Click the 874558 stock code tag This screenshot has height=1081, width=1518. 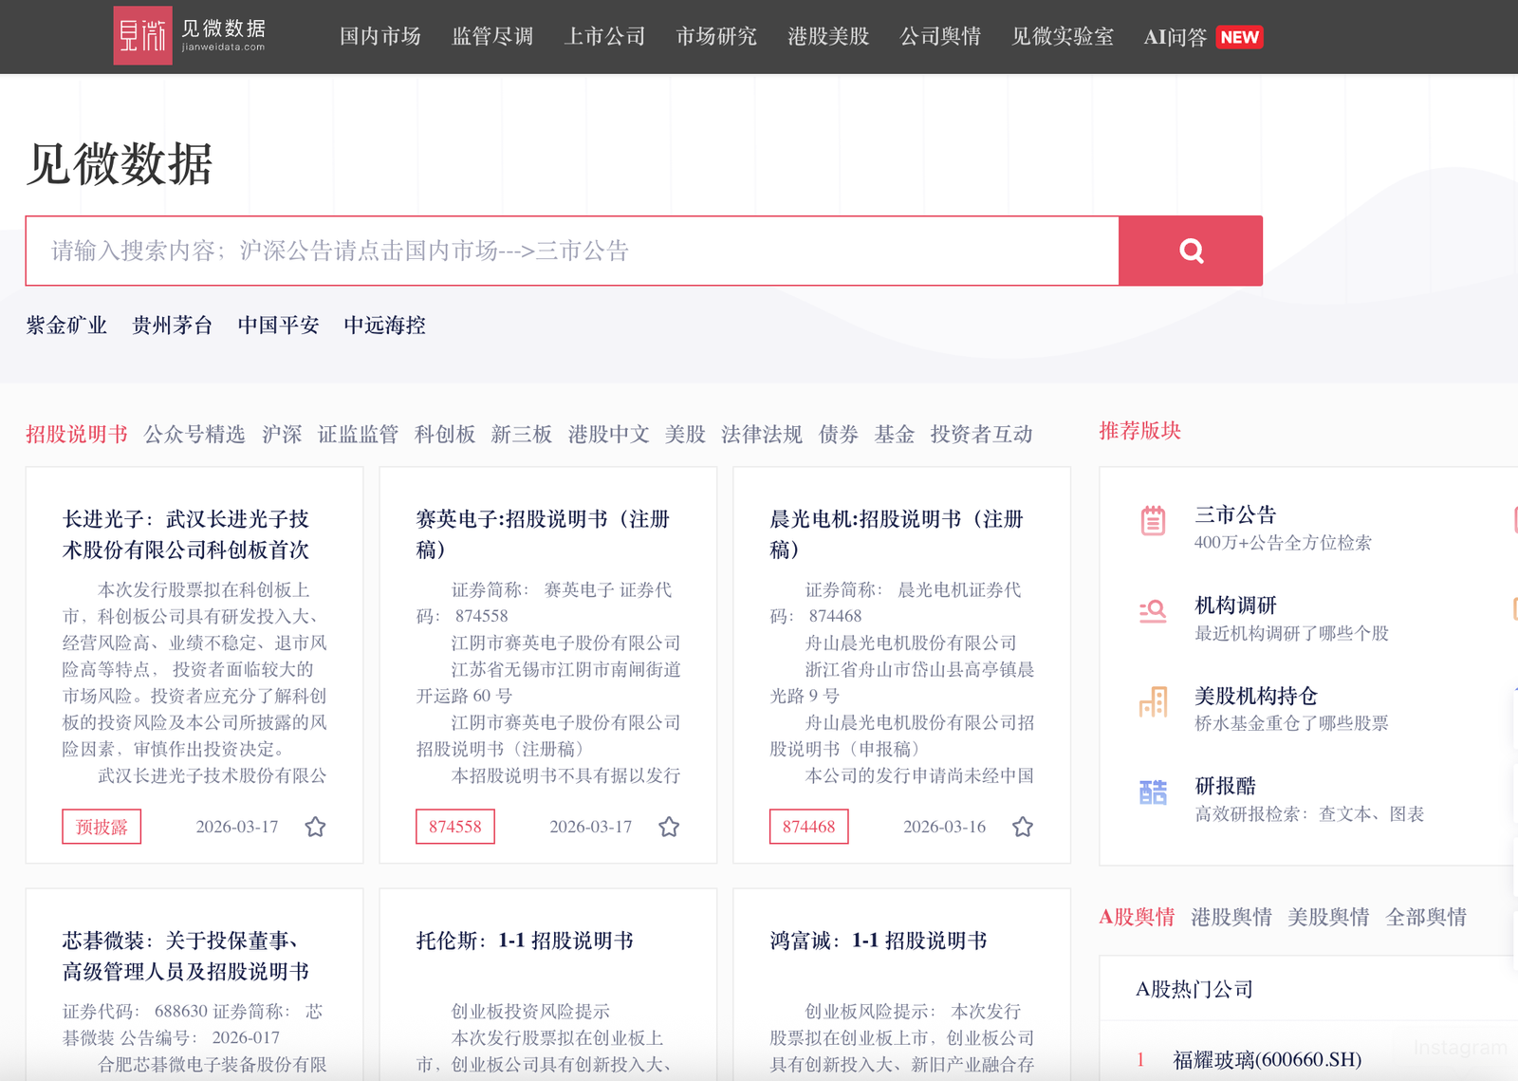pyautogui.click(x=455, y=827)
